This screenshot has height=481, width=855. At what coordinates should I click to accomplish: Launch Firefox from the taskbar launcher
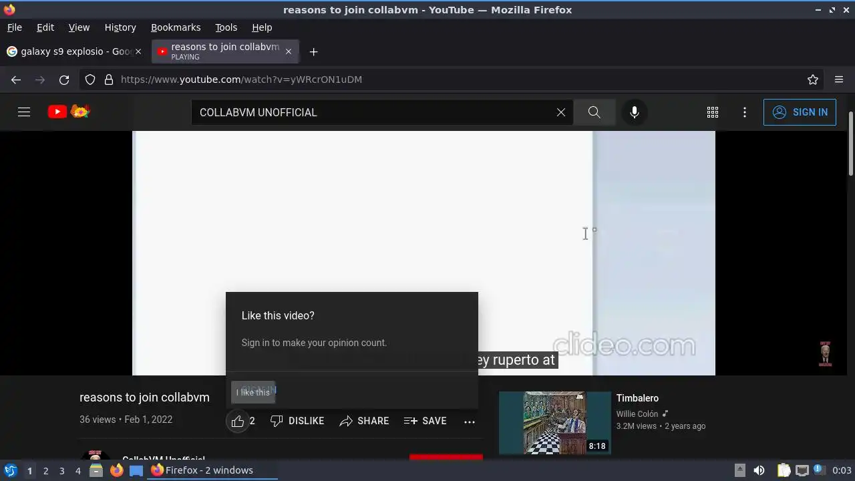tap(116, 470)
